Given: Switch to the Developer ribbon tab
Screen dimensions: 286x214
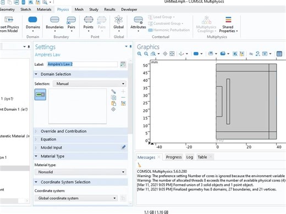Looking at the screenshot, I should [x=129, y=9].
